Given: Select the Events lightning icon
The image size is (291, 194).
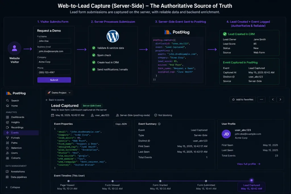Looking at the screenshot, I should pos(7,133).
